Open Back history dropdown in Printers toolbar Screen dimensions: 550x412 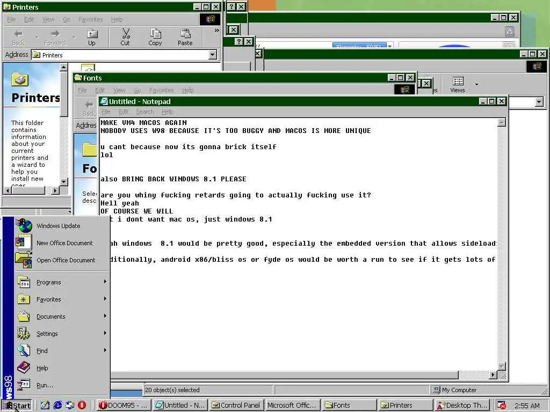click(x=37, y=37)
